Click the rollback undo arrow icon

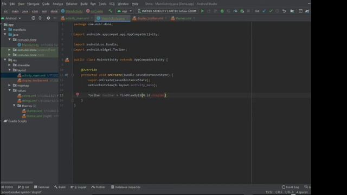click(x=284, y=11)
